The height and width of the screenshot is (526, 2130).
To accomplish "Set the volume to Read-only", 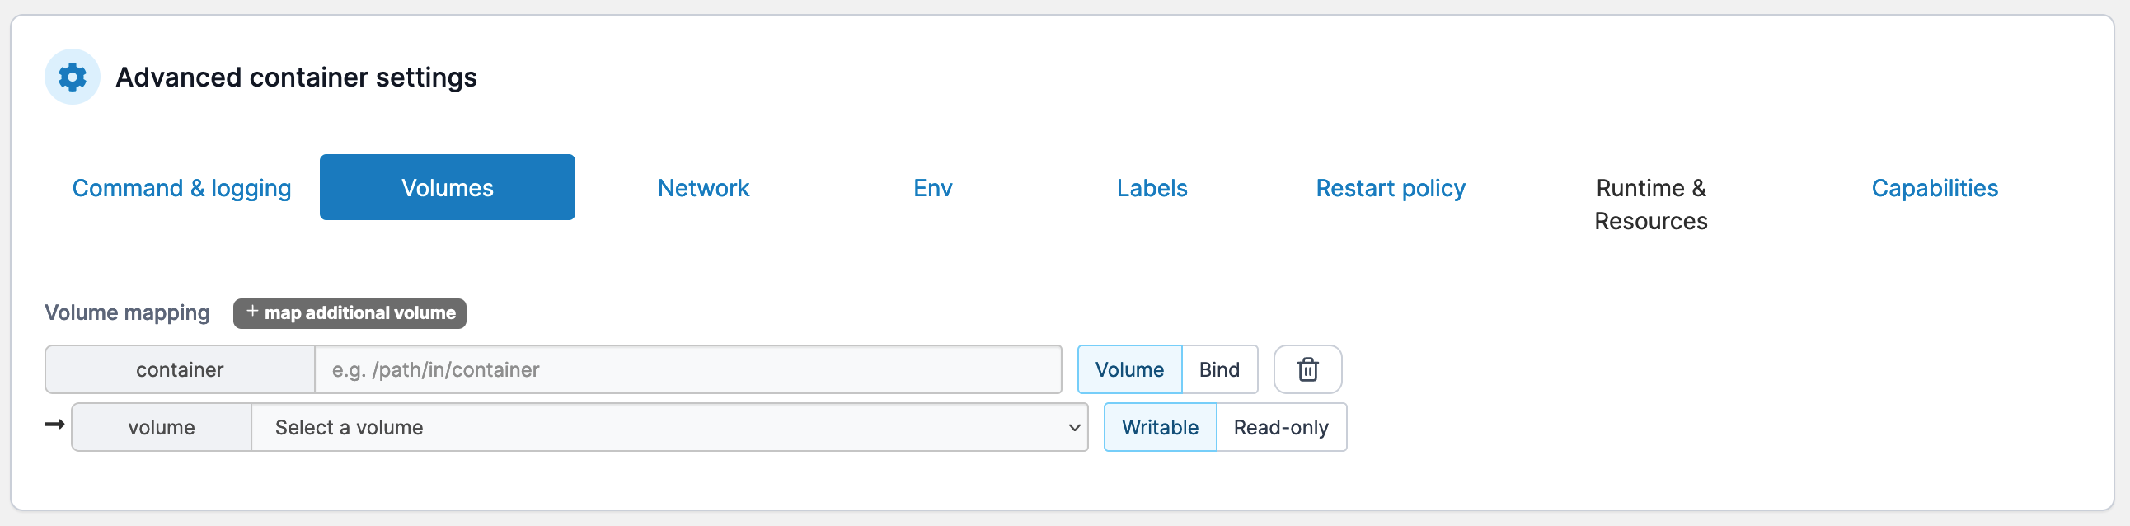I will click(x=1280, y=428).
